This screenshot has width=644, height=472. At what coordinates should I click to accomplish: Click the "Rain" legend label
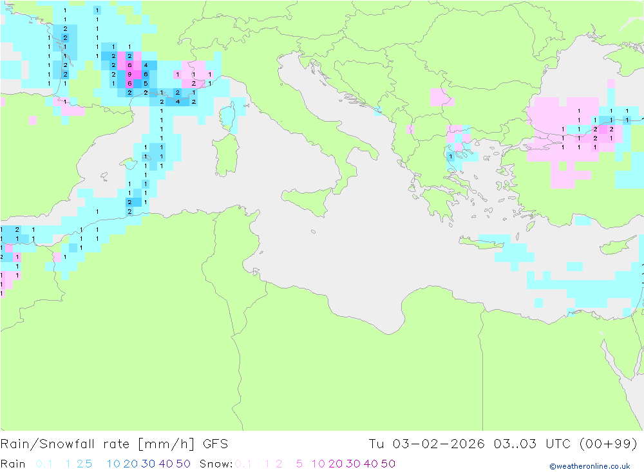tap(13, 464)
